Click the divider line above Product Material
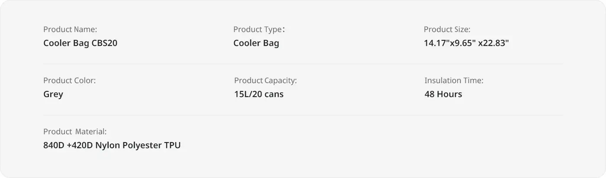This screenshot has width=606, height=178. tap(303, 115)
